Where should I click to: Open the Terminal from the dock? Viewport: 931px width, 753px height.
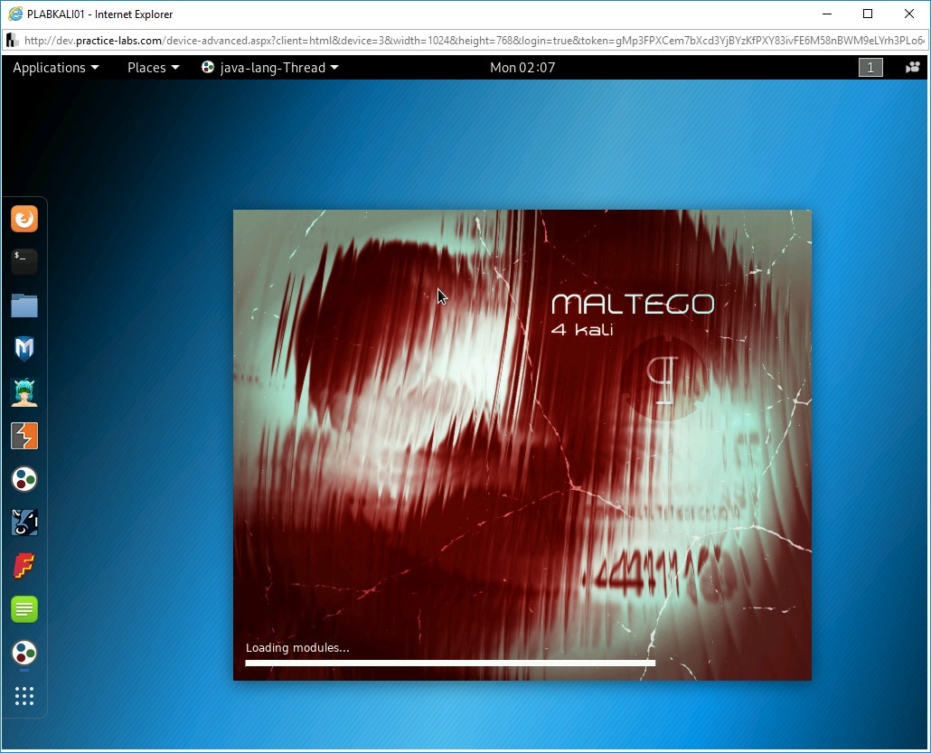pyautogui.click(x=24, y=262)
